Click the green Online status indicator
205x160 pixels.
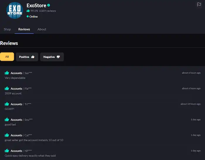pyautogui.click(x=28, y=16)
